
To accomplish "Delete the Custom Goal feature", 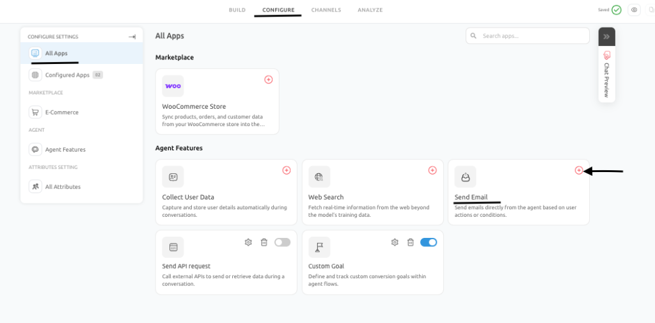I will (x=411, y=242).
